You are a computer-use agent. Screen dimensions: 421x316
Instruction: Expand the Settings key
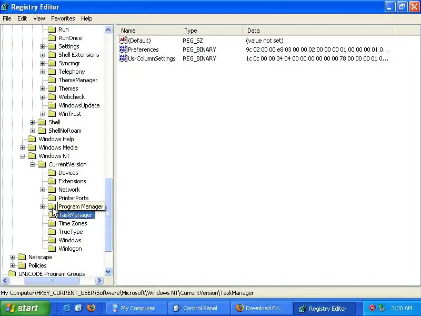coord(43,46)
